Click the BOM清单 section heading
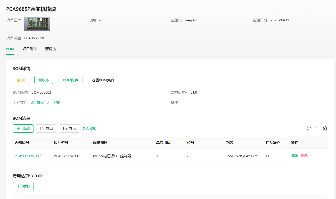Image resolution: width=336 pixels, height=199 pixels. (x=21, y=118)
